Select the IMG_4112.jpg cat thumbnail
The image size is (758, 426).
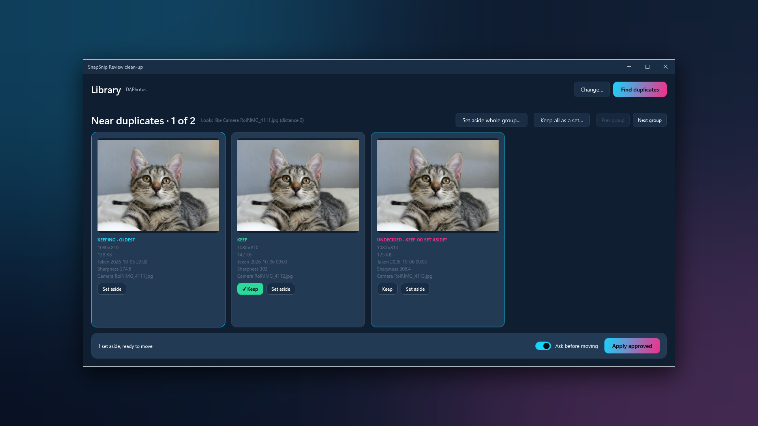[298, 185]
